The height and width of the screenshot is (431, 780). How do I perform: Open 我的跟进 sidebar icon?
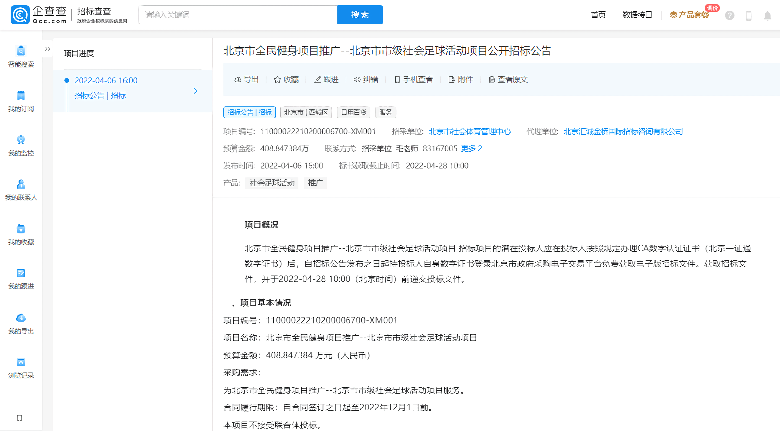click(x=21, y=273)
